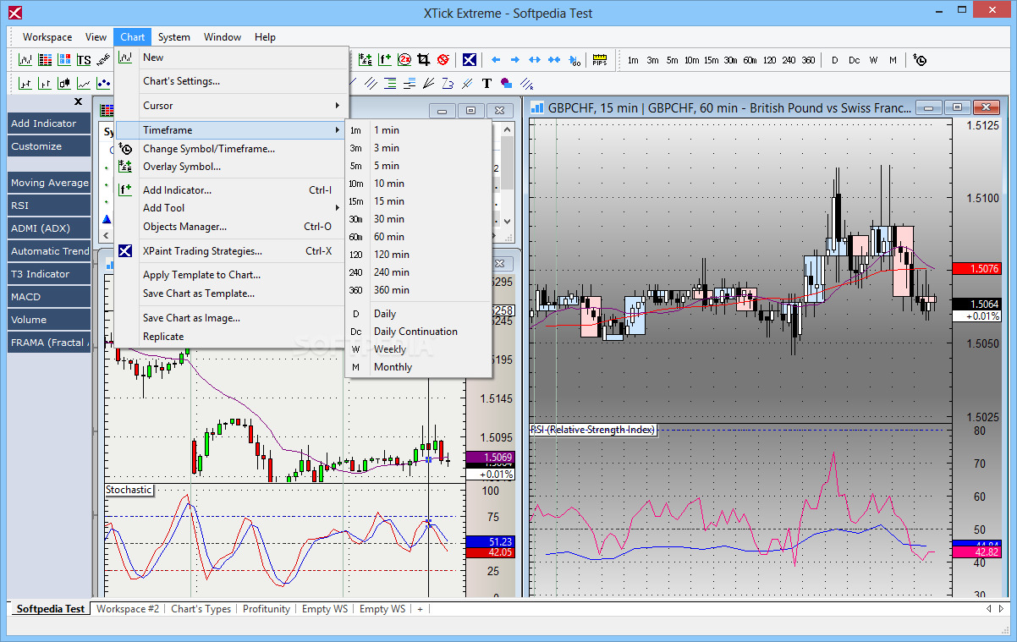The image size is (1017, 642).
Task: Click the TS toolbar icon
Action: click(x=84, y=60)
